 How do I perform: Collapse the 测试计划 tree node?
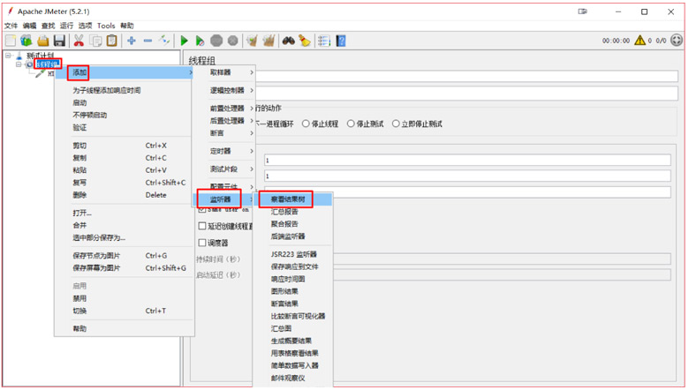(x=8, y=56)
